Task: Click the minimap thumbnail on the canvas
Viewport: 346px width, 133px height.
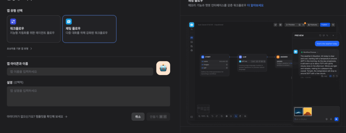Action: tap(203, 109)
